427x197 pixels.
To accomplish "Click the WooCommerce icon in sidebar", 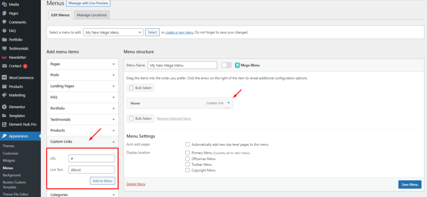I will coord(4,78).
